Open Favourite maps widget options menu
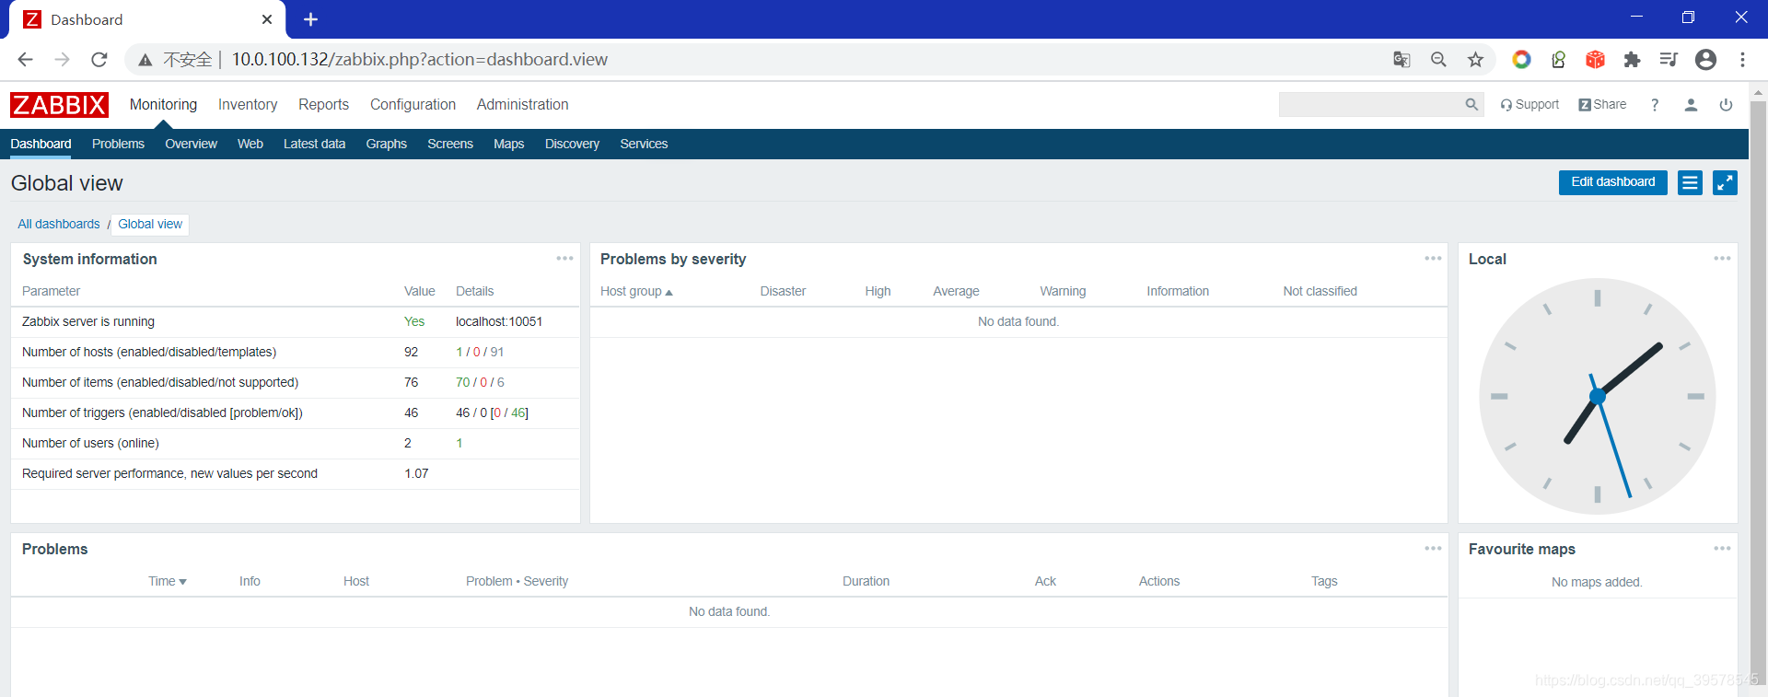 [x=1722, y=549]
